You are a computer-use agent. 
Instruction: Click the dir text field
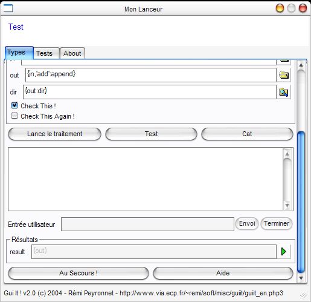pyautogui.click(x=150, y=92)
